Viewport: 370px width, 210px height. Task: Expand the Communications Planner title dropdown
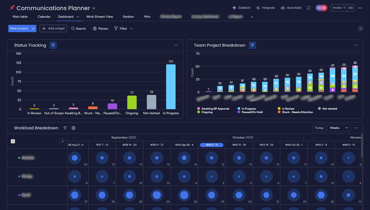click(94, 8)
